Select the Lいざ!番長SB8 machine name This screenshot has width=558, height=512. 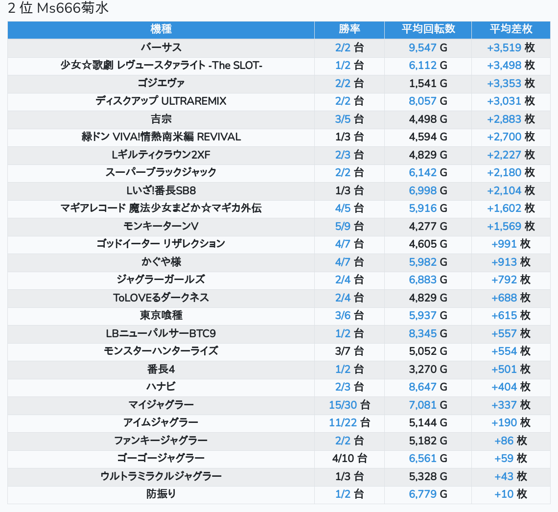[x=161, y=191]
